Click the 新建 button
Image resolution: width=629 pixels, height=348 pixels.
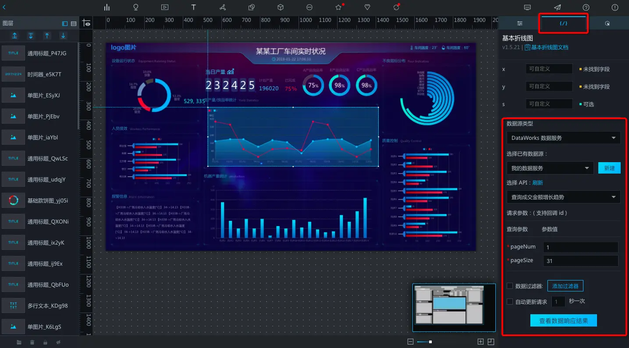point(609,168)
